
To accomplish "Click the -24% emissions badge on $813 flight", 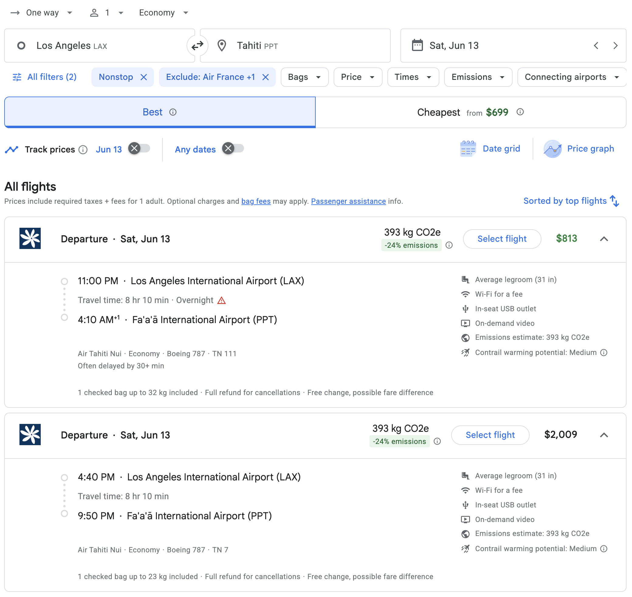I will (411, 245).
